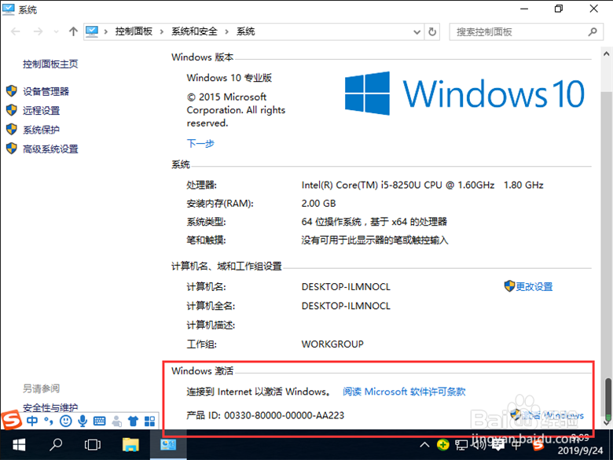613x460 pixels.
Task: Select 控制面板 breadcrumb
Action: pyautogui.click(x=134, y=31)
